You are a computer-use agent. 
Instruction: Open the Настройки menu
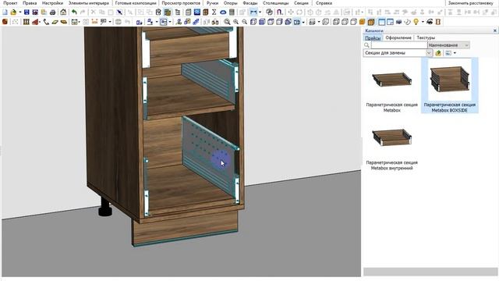point(52,3)
